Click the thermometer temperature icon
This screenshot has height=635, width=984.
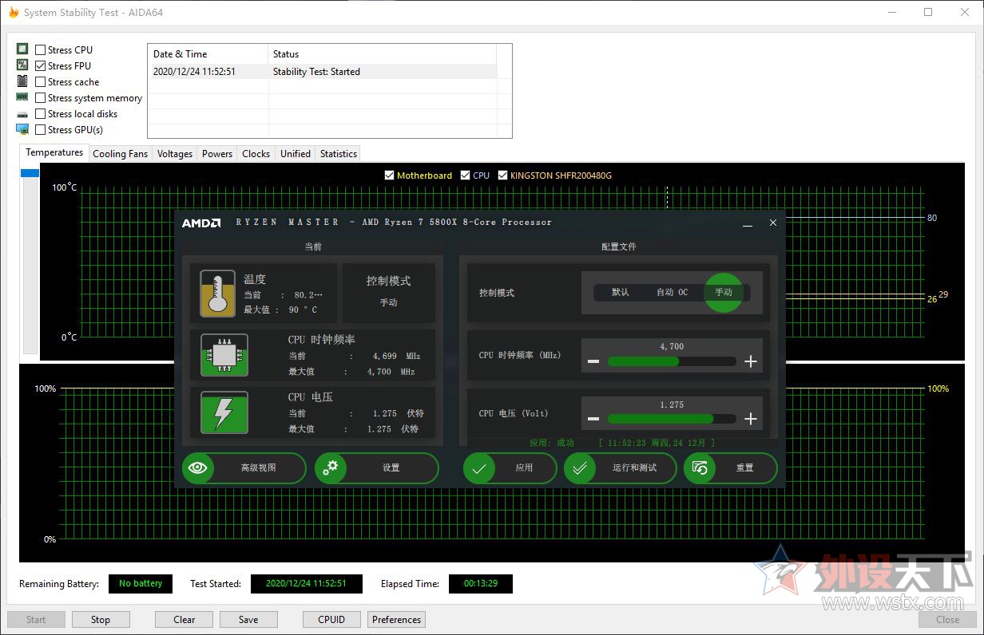[217, 294]
